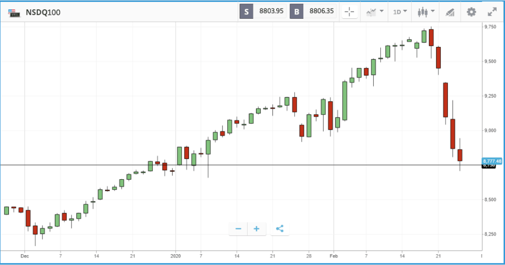Click the sell price 8803.95
Viewport: 505px width, 265px height.
coord(271,11)
